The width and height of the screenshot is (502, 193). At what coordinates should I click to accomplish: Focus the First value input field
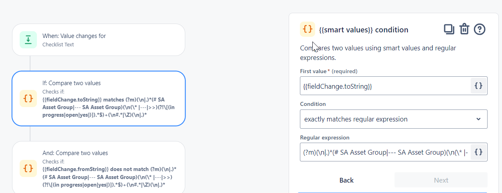pyautogui.click(x=385, y=86)
